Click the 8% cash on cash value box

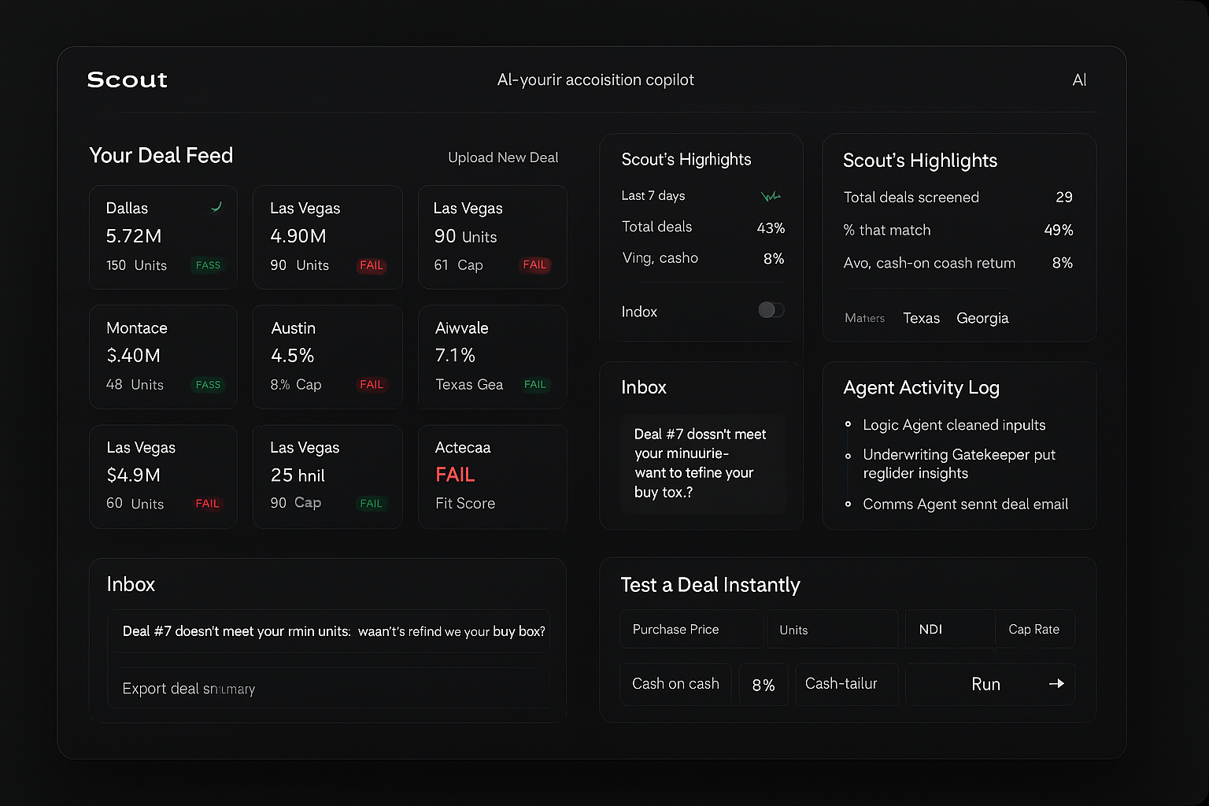coord(763,685)
